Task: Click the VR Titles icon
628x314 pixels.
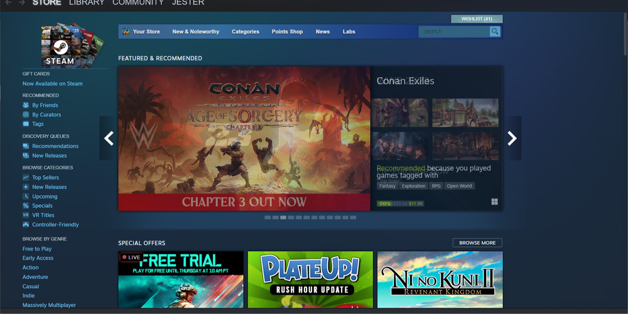Action: tap(26, 215)
